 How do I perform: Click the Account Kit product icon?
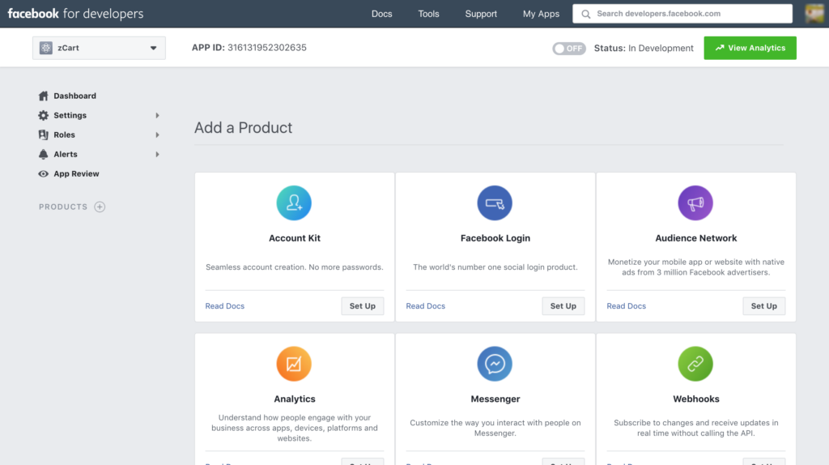(x=294, y=203)
